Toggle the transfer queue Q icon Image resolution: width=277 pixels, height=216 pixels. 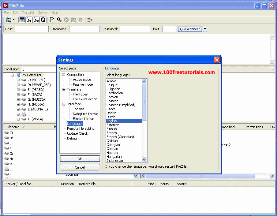pos(43,20)
